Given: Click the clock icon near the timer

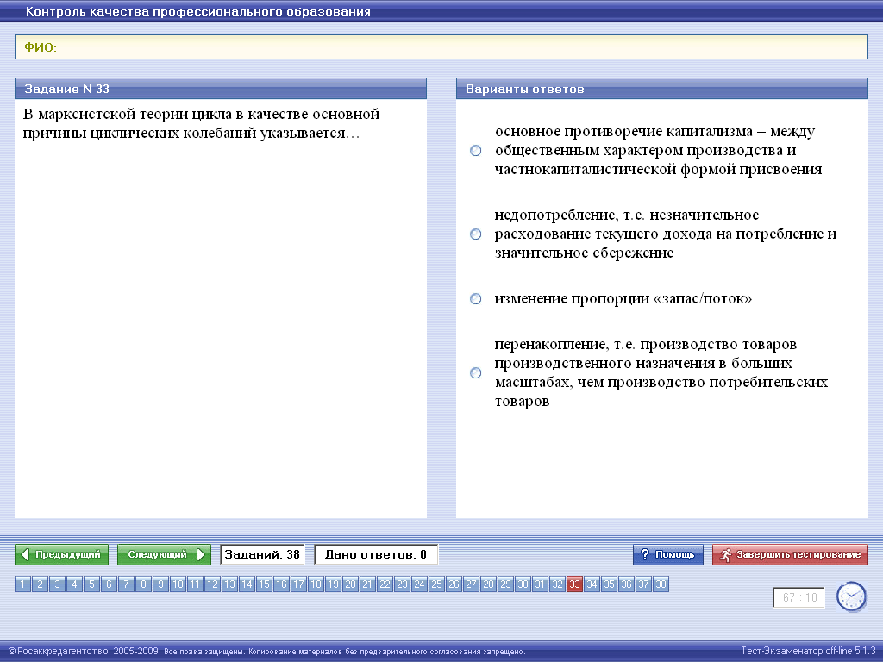Looking at the screenshot, I should (x=851, y=596).
